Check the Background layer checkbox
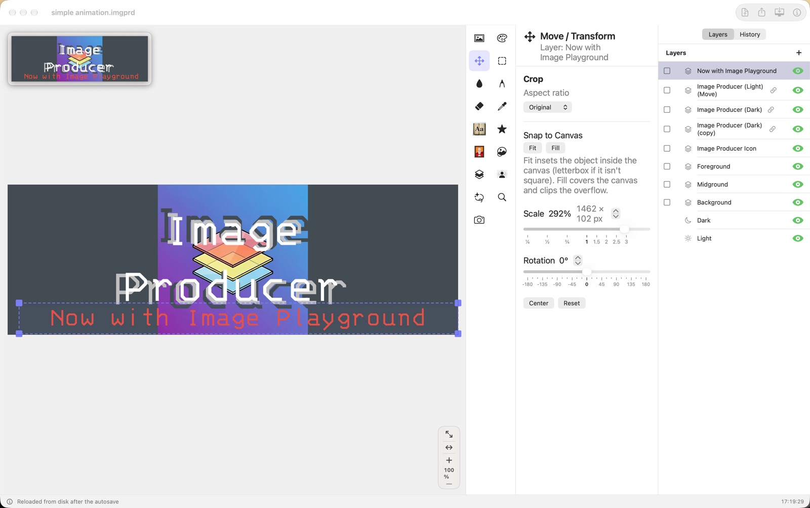The width and height of the screenshot is (810, 508). coord(667,202)
